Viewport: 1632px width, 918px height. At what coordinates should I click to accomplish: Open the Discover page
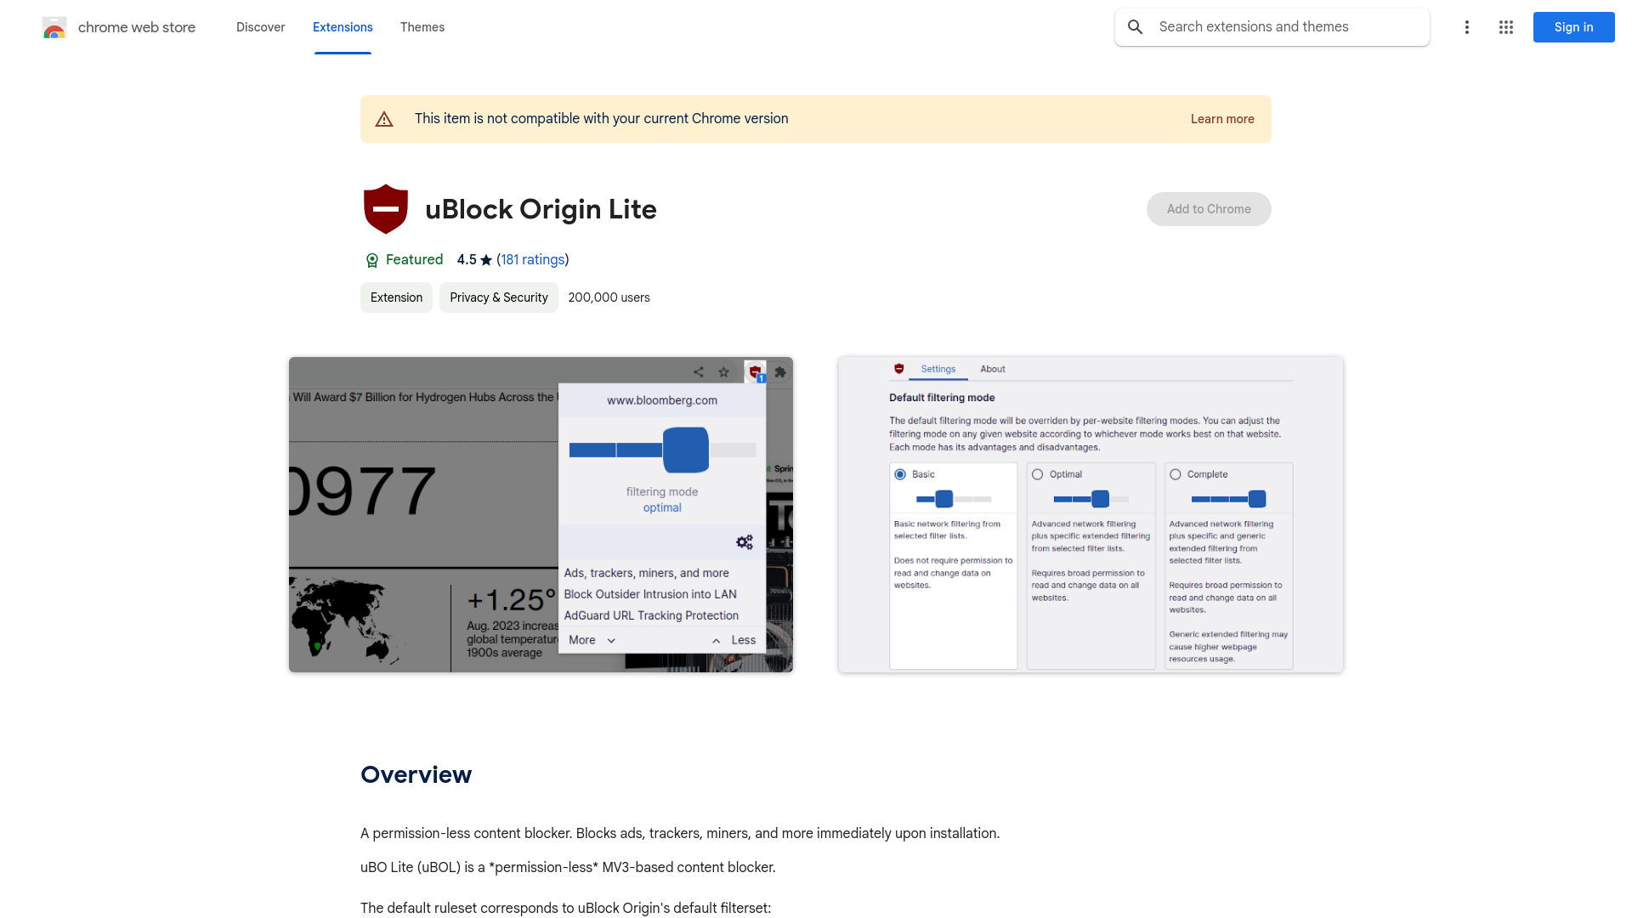click(x=260, y=27)
